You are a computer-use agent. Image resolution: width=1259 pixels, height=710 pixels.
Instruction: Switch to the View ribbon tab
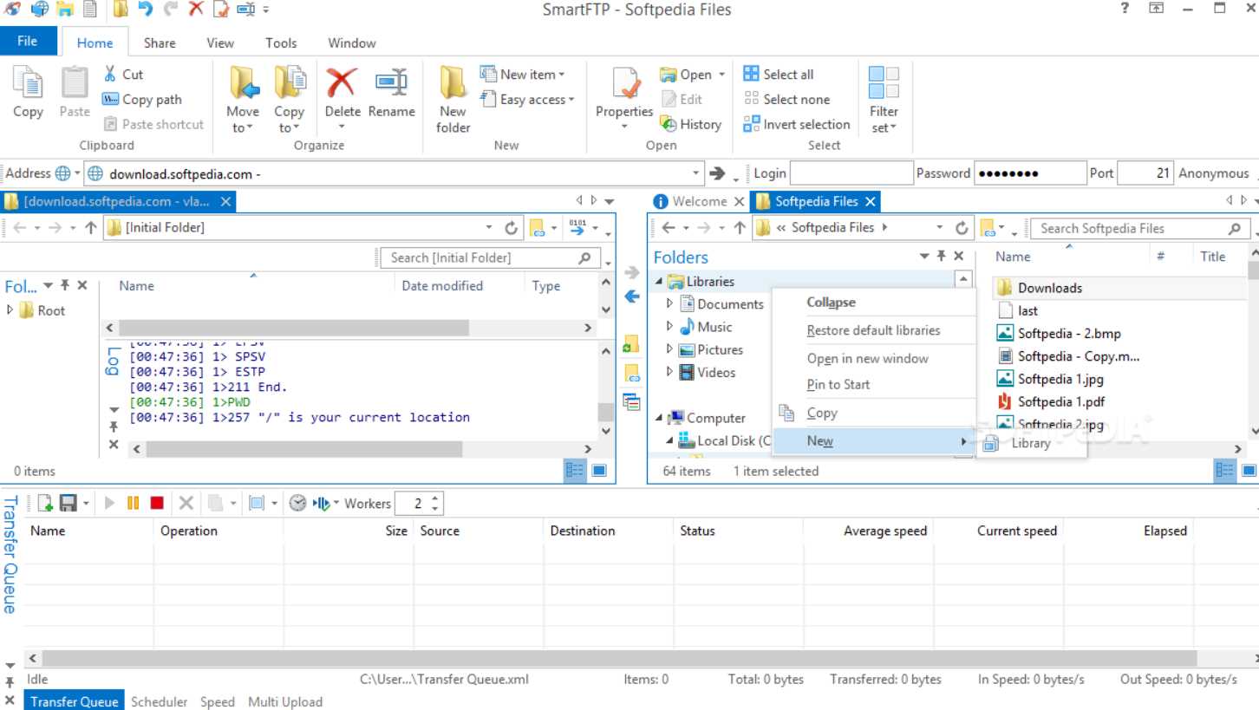[x=220, y=42]
